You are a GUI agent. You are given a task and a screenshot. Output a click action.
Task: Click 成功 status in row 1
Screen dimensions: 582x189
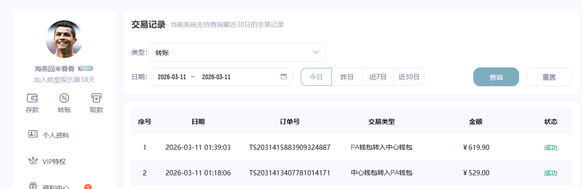[551, 148]
